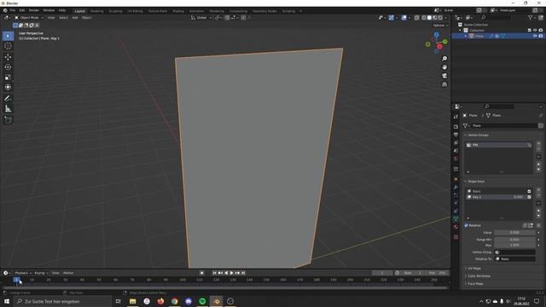The height and width of the screenshot is (307, 546).
Task: Select the Rotate tool
Action: click(x=8, y=67)
